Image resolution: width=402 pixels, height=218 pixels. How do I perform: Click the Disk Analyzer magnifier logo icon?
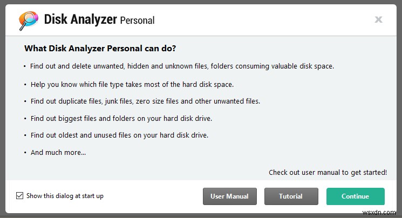pos(28,21)
